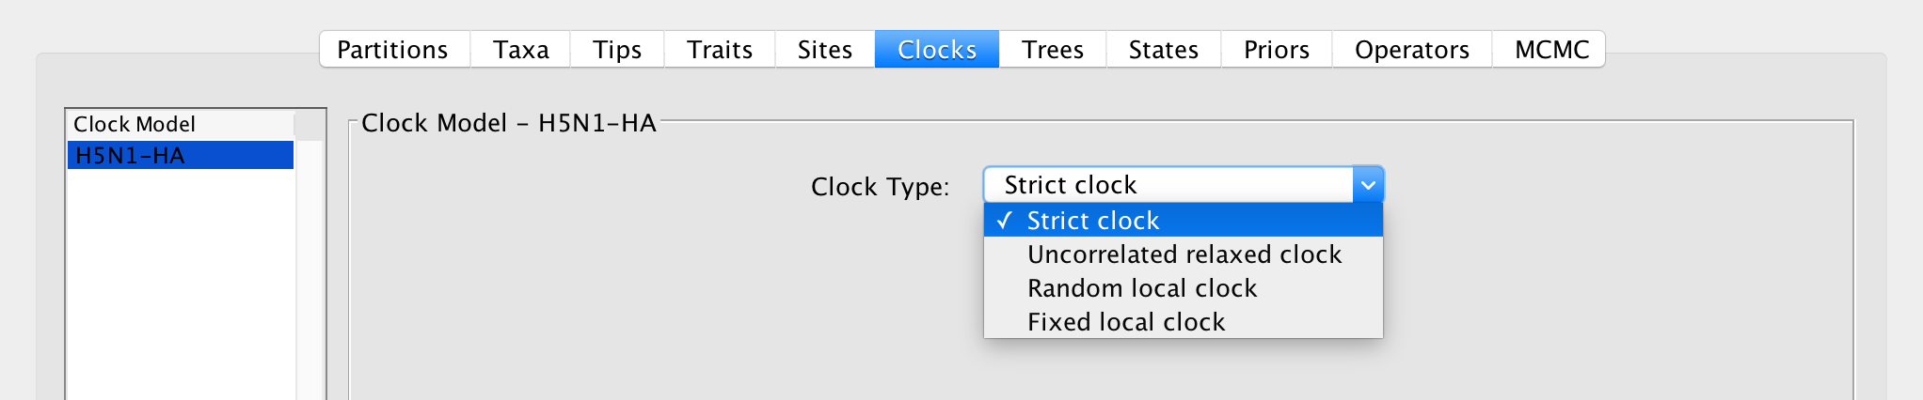Open the Taxa tab

click(520, 50)
